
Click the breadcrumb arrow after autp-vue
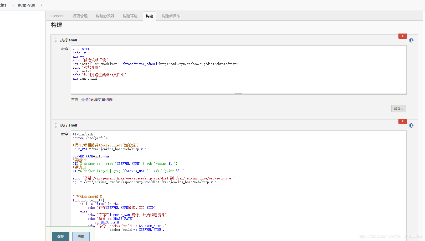coord(42,5)
